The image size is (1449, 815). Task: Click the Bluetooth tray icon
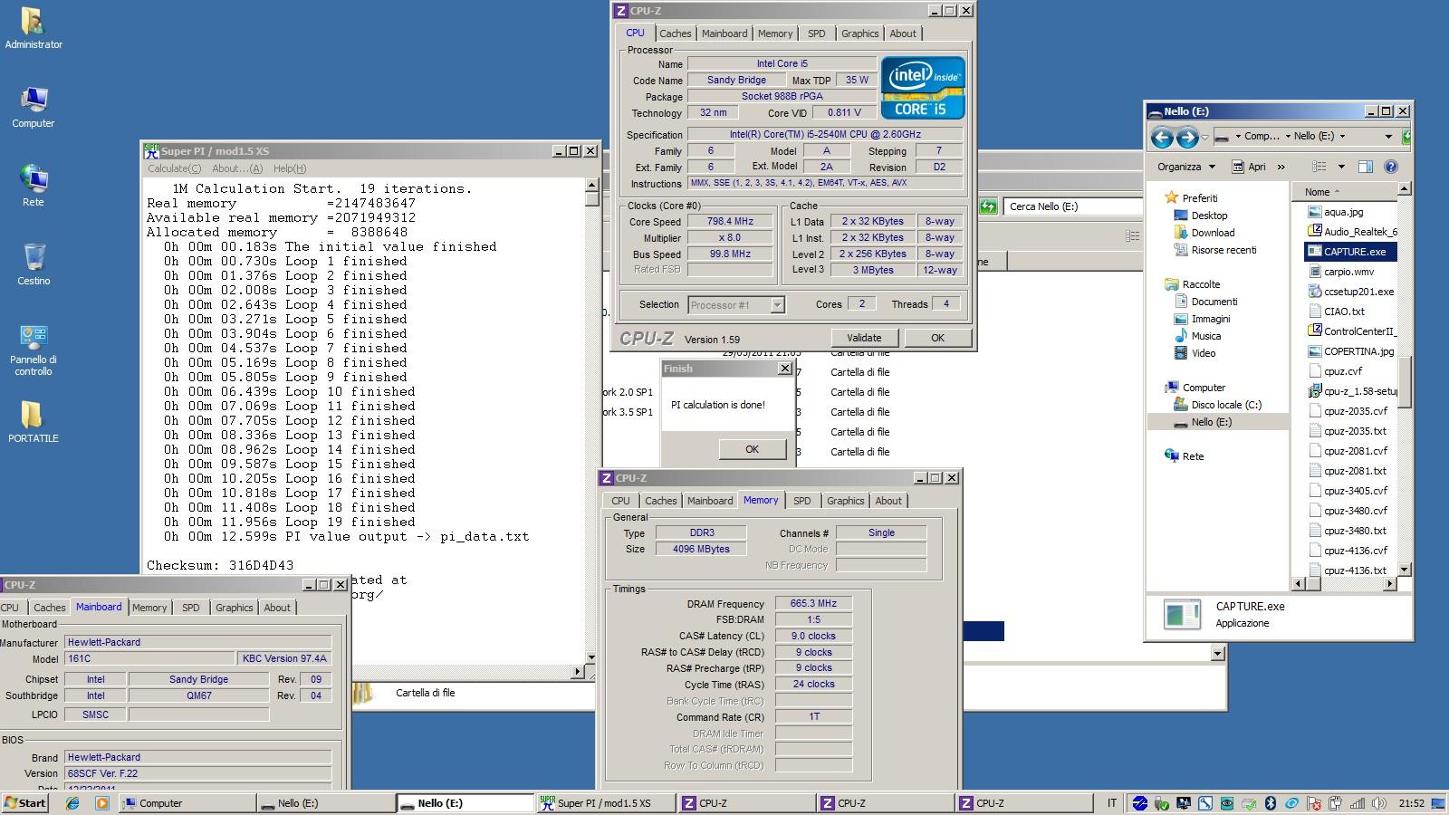tap(1270, 803)
